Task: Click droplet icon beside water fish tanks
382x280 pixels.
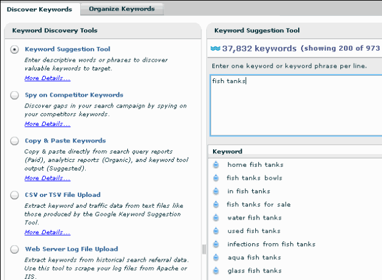Action: [x=215, y=218]
